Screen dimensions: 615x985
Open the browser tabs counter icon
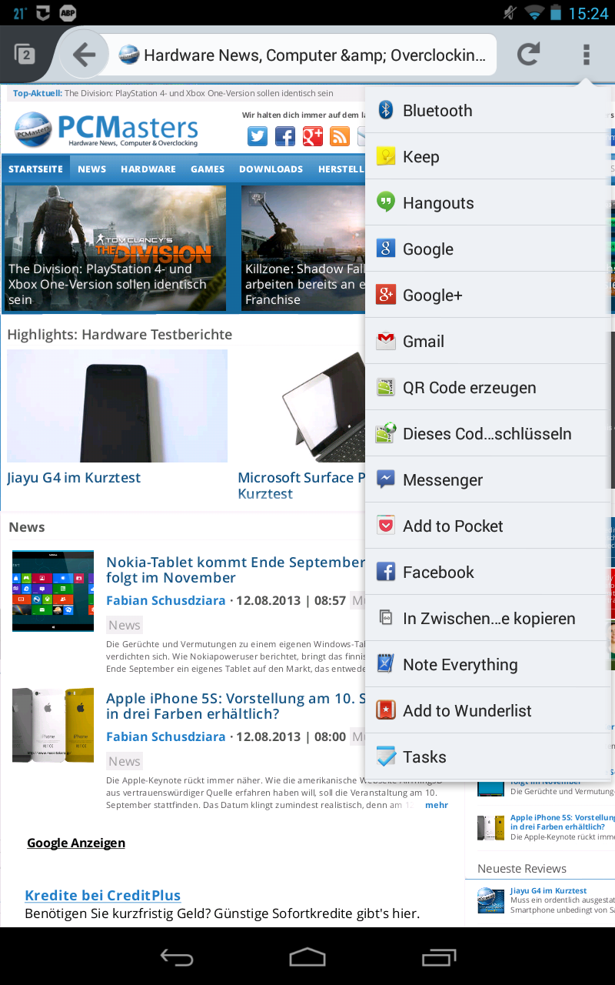(25, 55)
